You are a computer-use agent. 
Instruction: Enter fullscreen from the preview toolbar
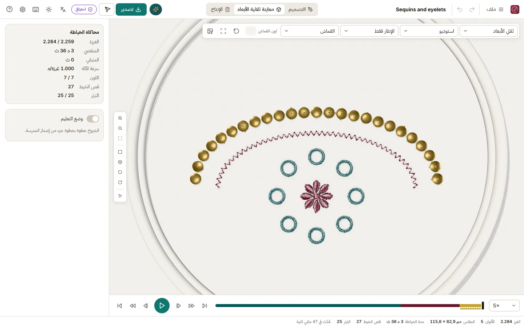(x=223, y=31)
